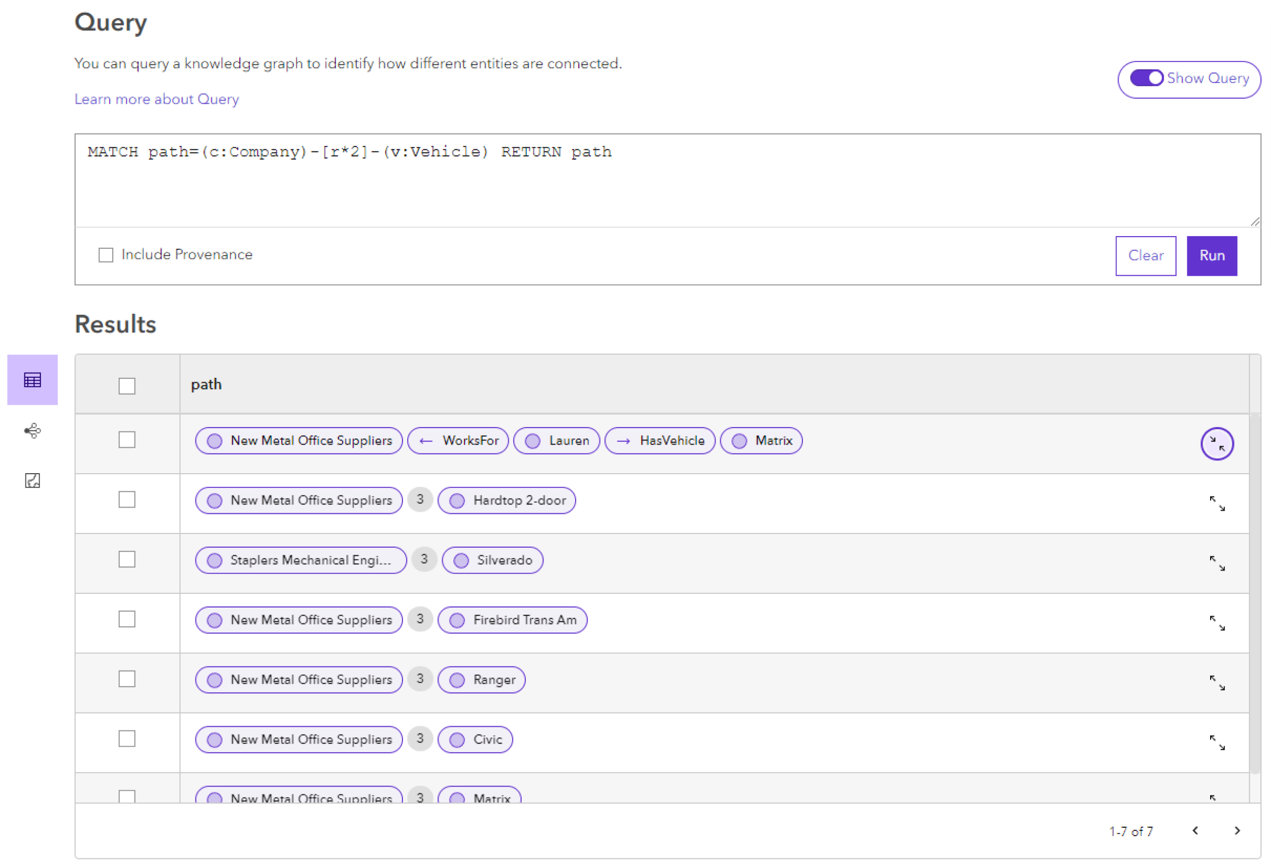Enable the Include Provenance checkbox

click(x=107, y=255)
